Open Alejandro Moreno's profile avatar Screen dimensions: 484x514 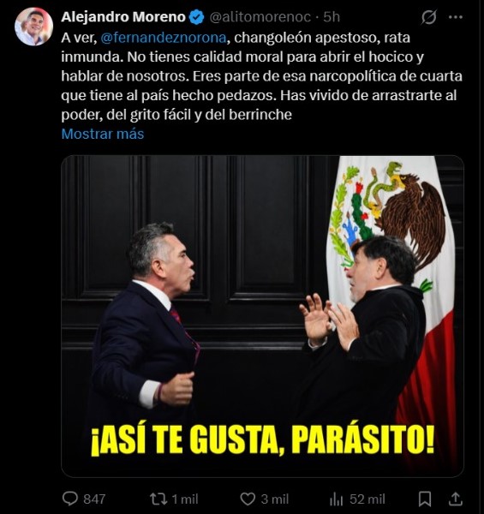[33, 27]
